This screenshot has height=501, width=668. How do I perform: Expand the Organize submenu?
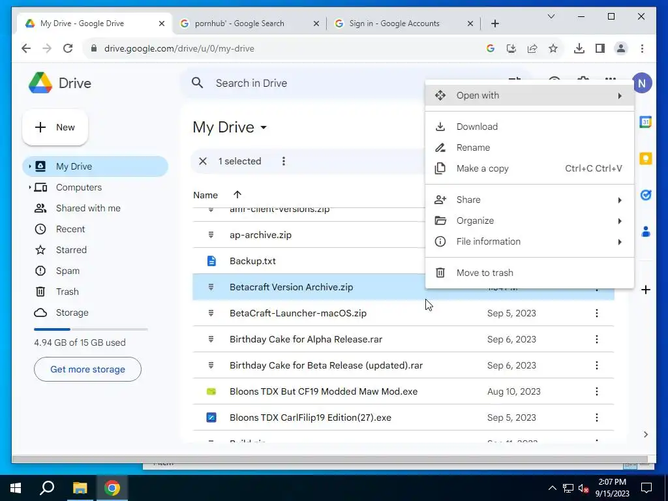pyautogui.click(x=530, y=220)
